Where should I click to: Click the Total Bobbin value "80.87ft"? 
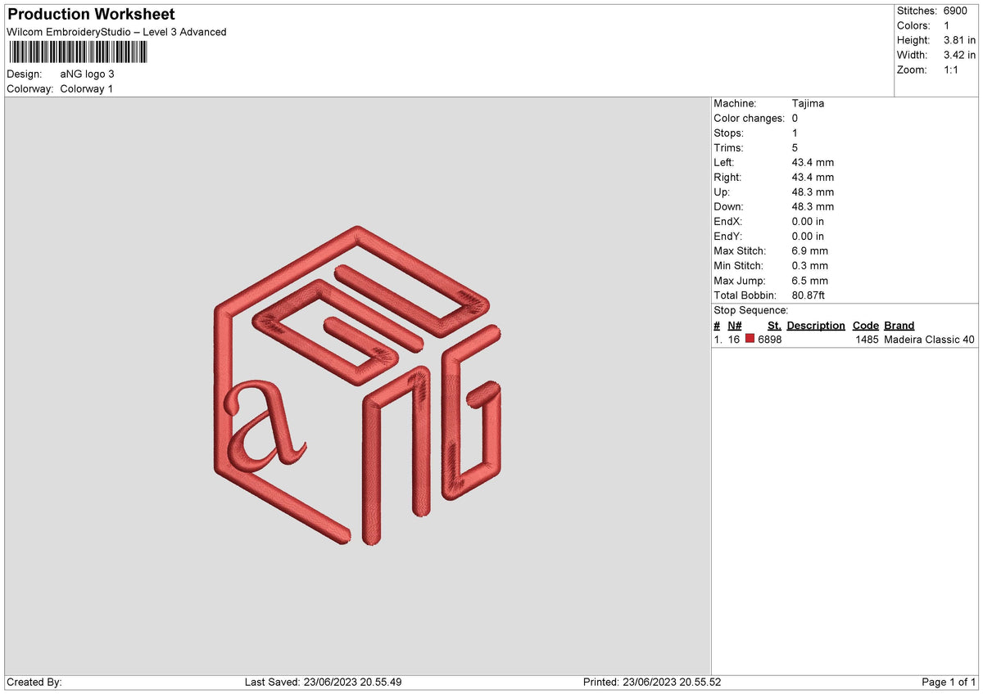pyautogui.click(x=809, y=295)
